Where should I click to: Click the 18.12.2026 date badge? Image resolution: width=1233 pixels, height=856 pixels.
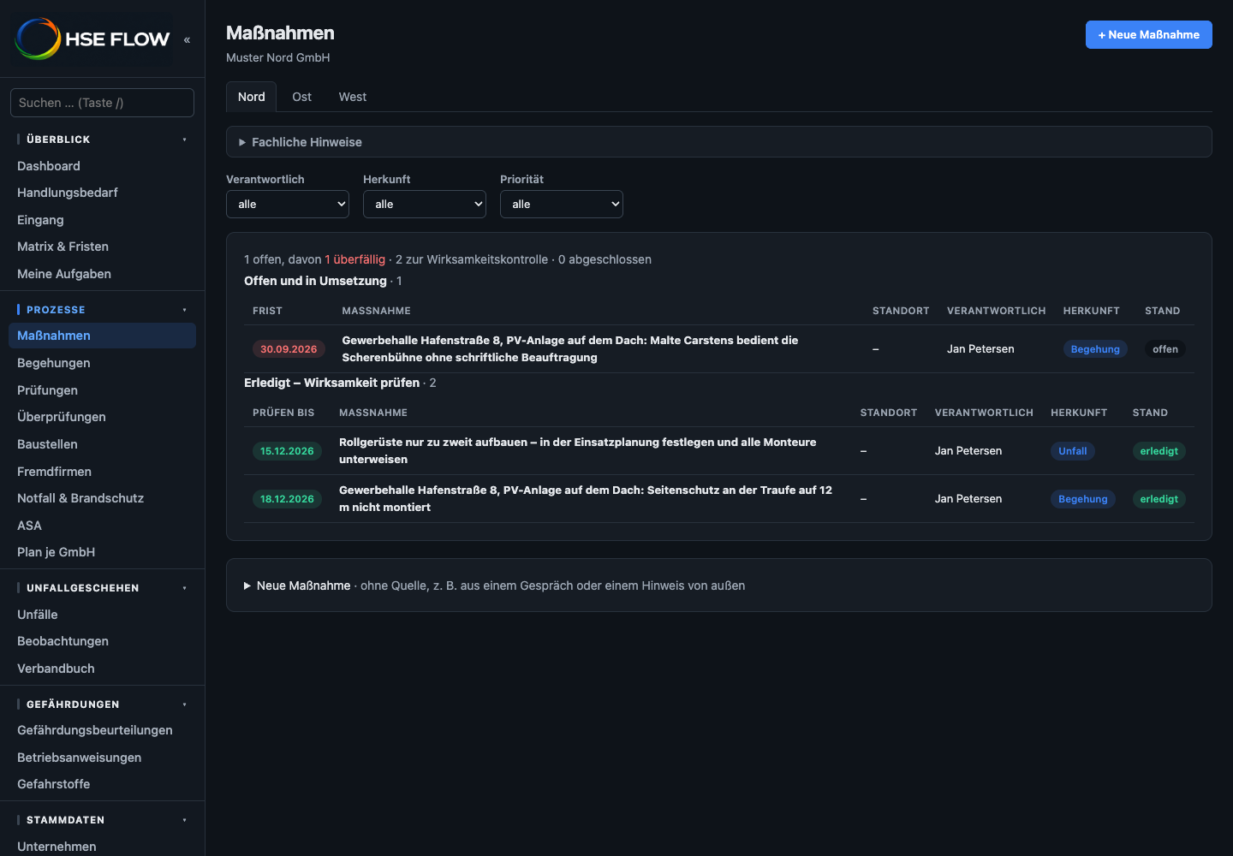click(x=287, y=499)
